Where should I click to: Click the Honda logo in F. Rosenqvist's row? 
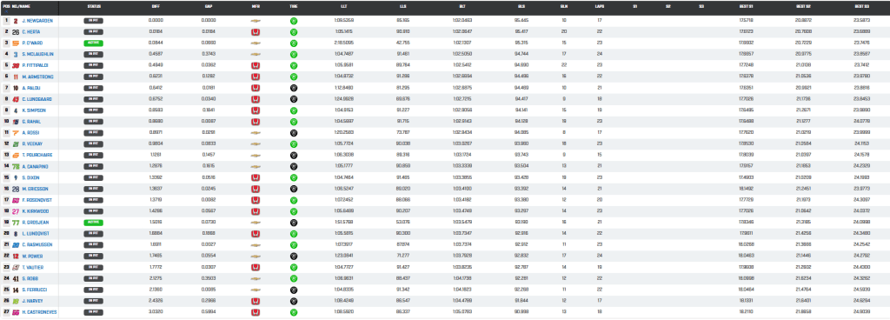256,200
